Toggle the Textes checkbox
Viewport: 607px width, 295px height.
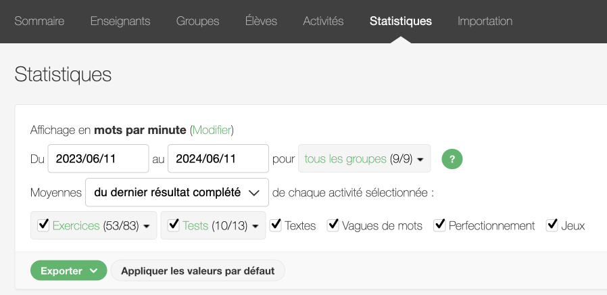[x=276, y=225]
